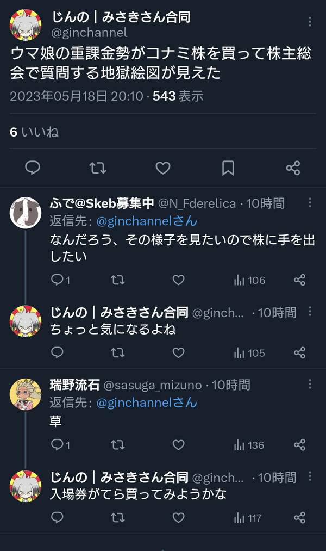
Task: Open @ginchannelさん mention link under ふで reply
Action: (147, 221)
